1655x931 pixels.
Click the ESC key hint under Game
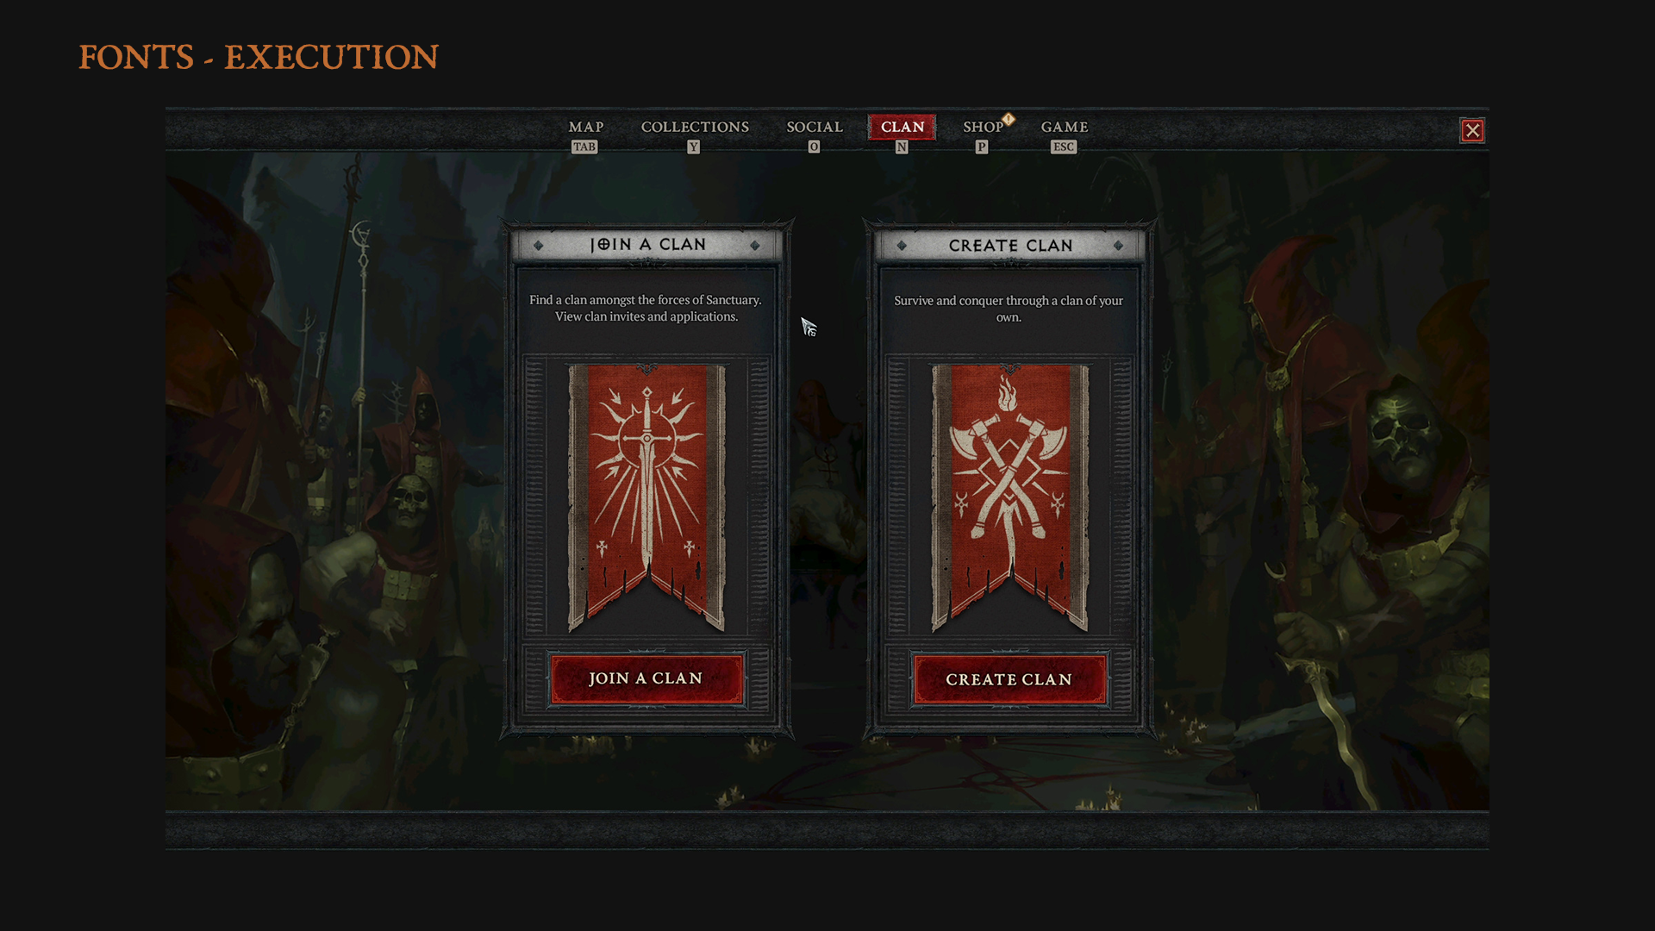click(x=1064, y=147)
